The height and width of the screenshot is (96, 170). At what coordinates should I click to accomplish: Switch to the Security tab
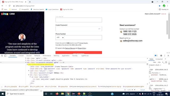coord(75,56)
